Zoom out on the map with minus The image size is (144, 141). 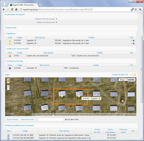(8, 89)
